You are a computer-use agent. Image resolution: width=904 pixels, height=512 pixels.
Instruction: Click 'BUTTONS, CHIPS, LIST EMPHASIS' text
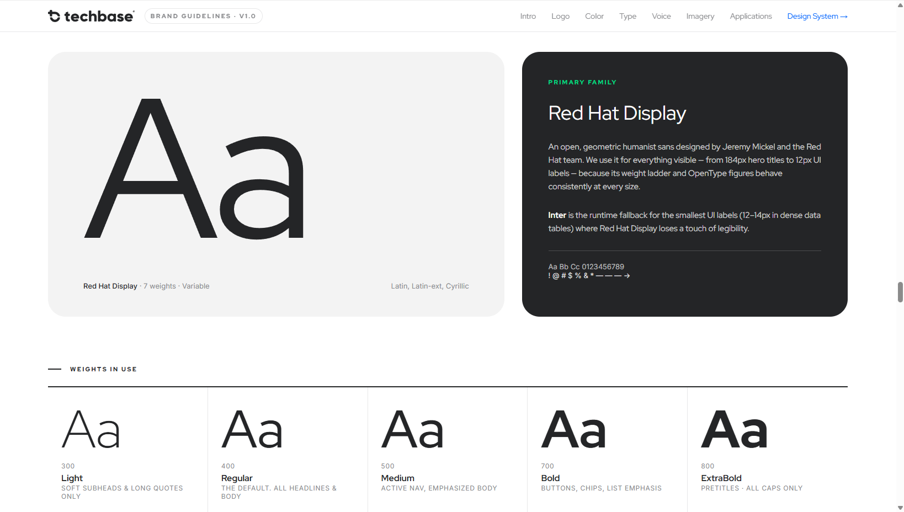pos(601,488)
